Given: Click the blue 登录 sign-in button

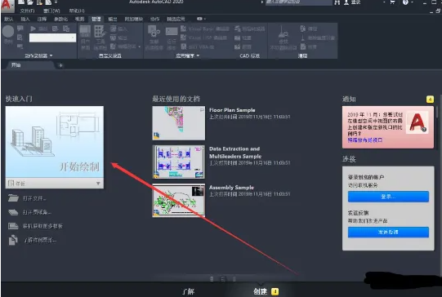Looking at the screenshot, I should 388,197.
